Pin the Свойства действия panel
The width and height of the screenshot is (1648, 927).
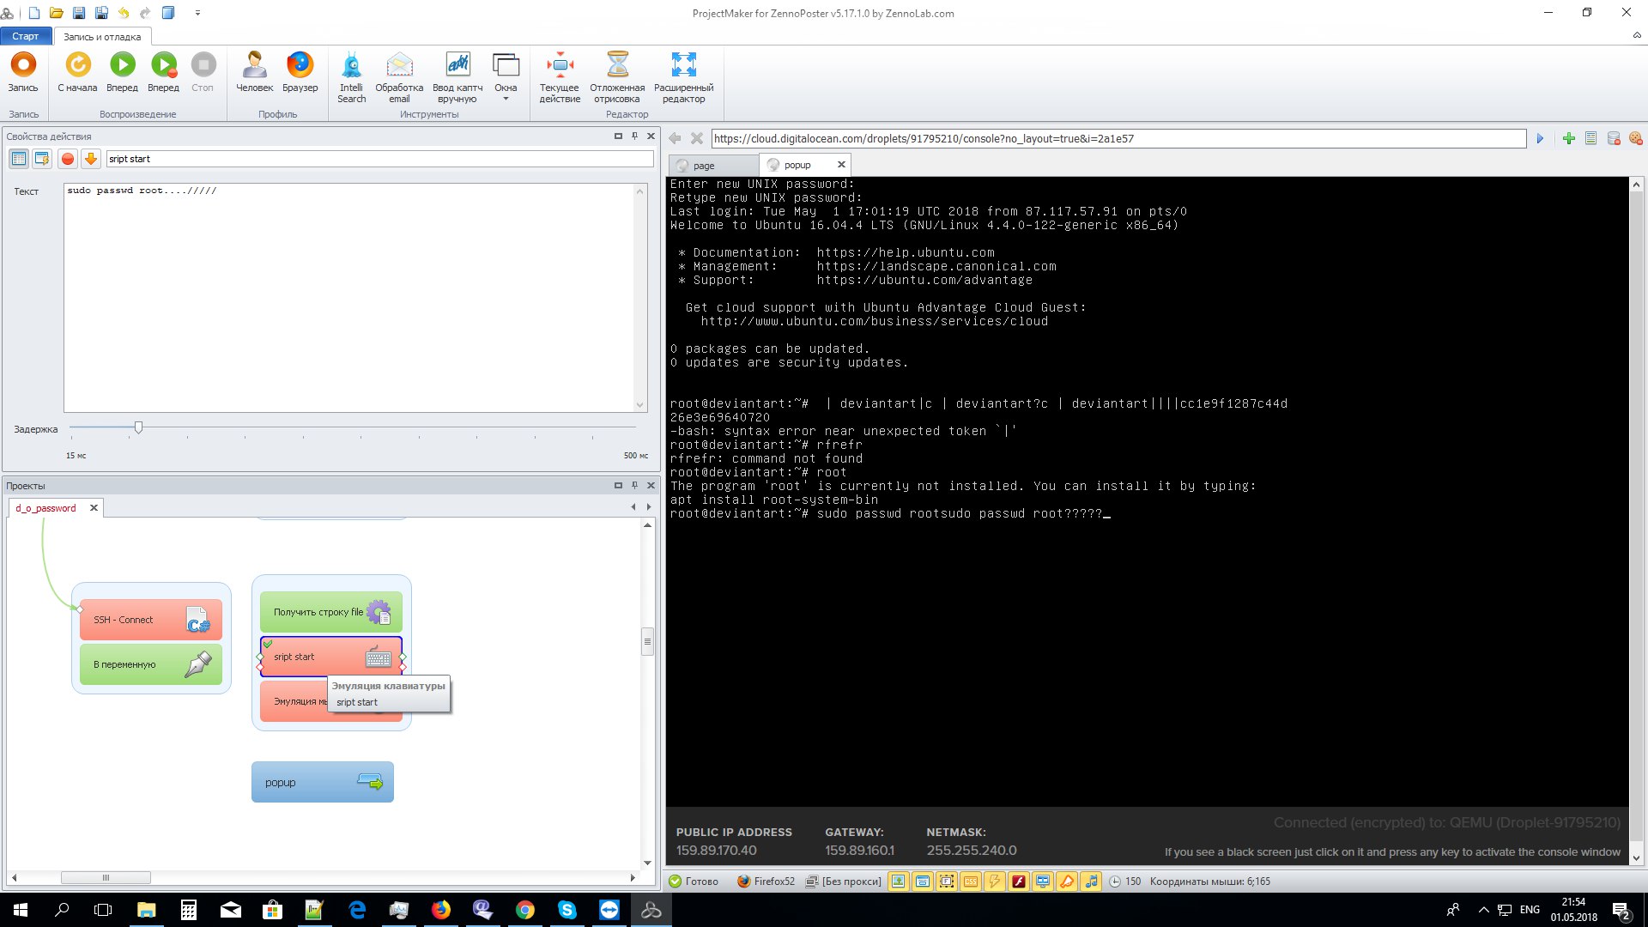point(634,136)
